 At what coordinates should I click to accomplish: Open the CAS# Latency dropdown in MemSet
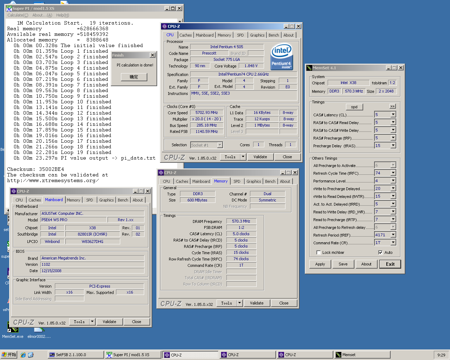[x=393, y=115]
